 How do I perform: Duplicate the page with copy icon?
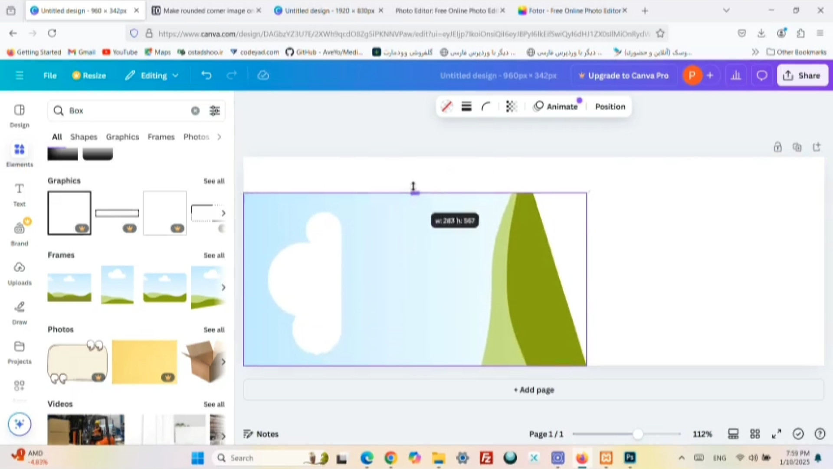click(x=797, y=147)
